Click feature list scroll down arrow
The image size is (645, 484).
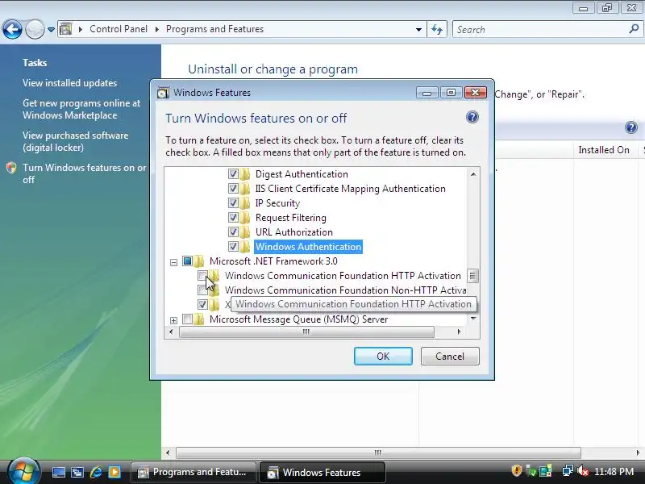pyautogui.click(x=473, y=318)
